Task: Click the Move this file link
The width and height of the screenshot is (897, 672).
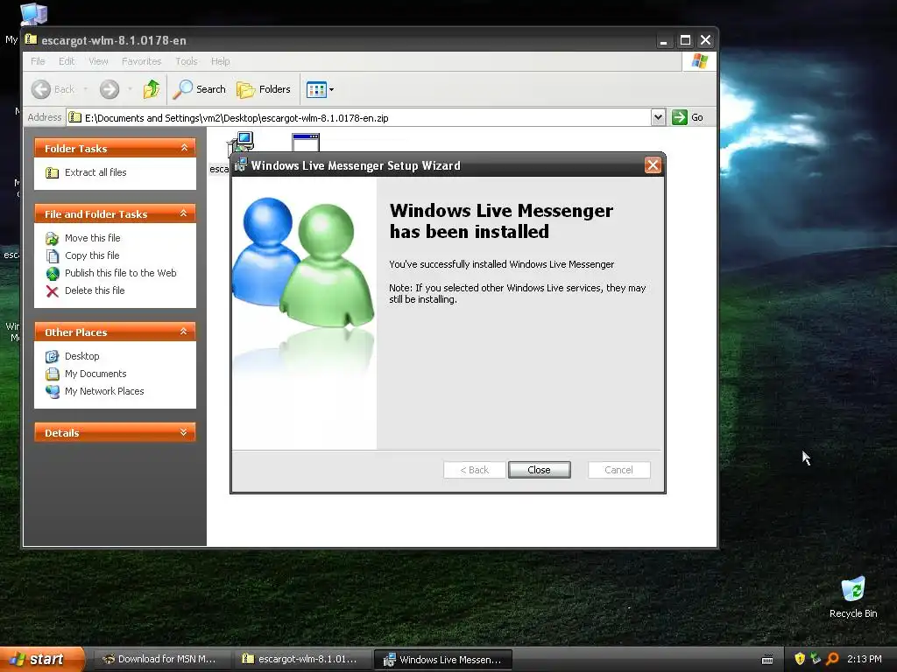Action: [x=92, y=238]
